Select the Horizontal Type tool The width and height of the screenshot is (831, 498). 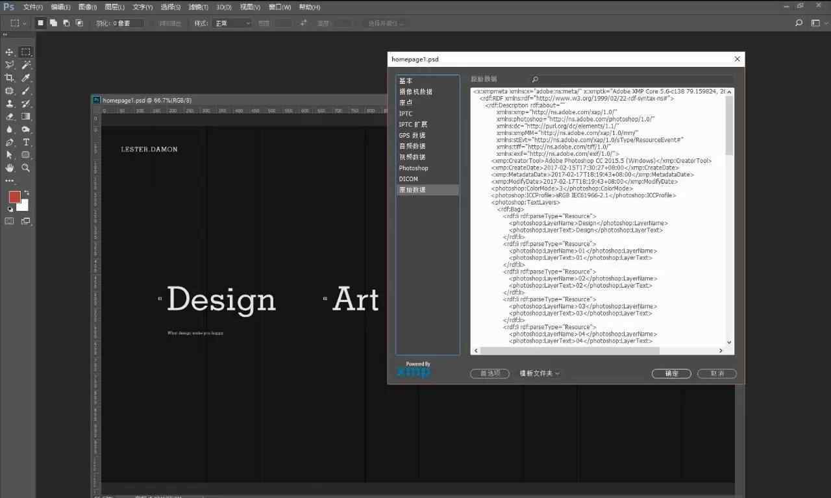(26, 142)
